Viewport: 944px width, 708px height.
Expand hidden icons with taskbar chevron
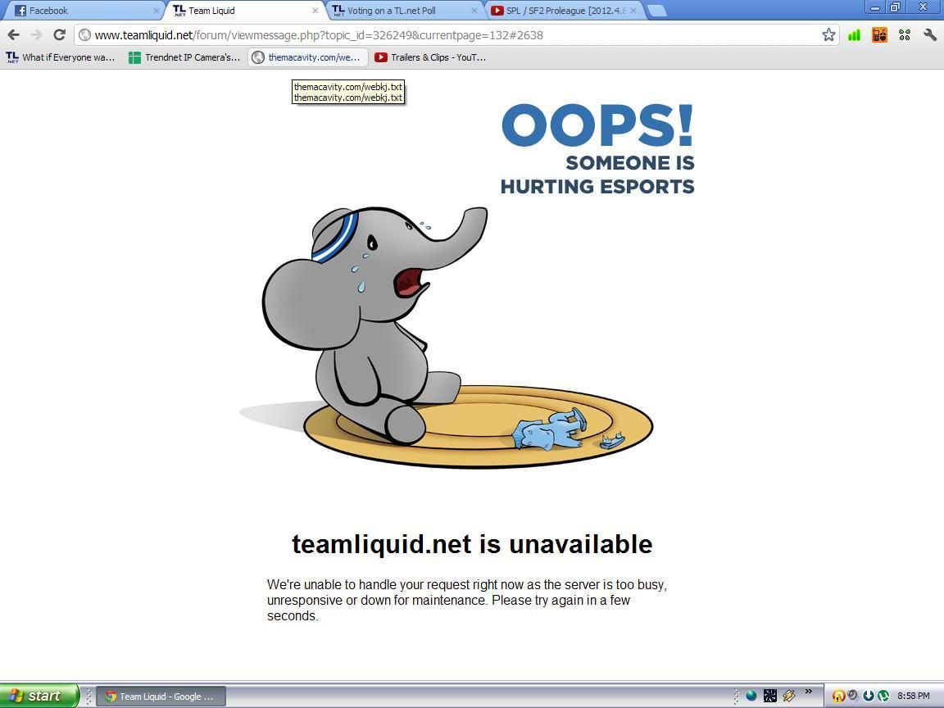[x=808, y=692]
